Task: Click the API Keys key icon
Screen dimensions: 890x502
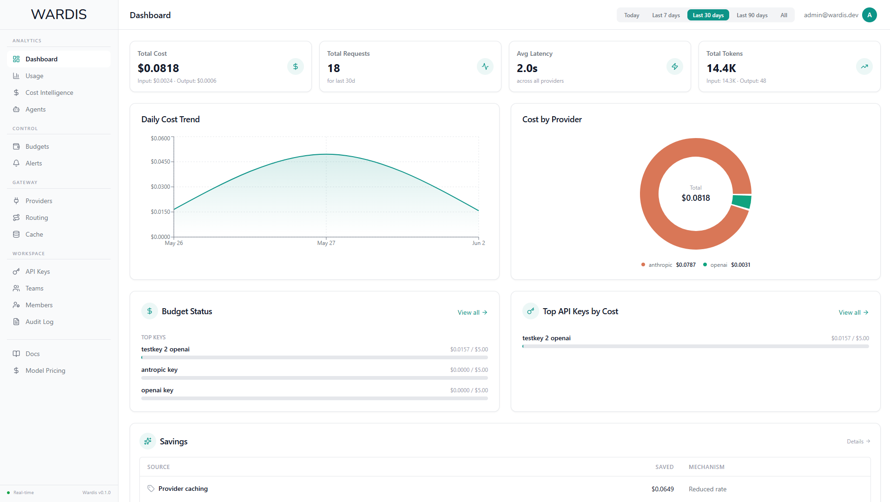Action: tap(16, 271)
